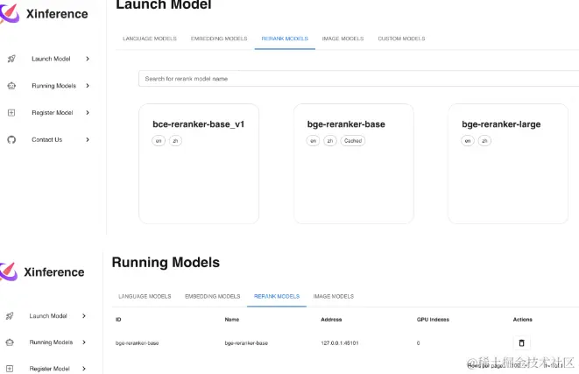Click the Actions column header

523,320
